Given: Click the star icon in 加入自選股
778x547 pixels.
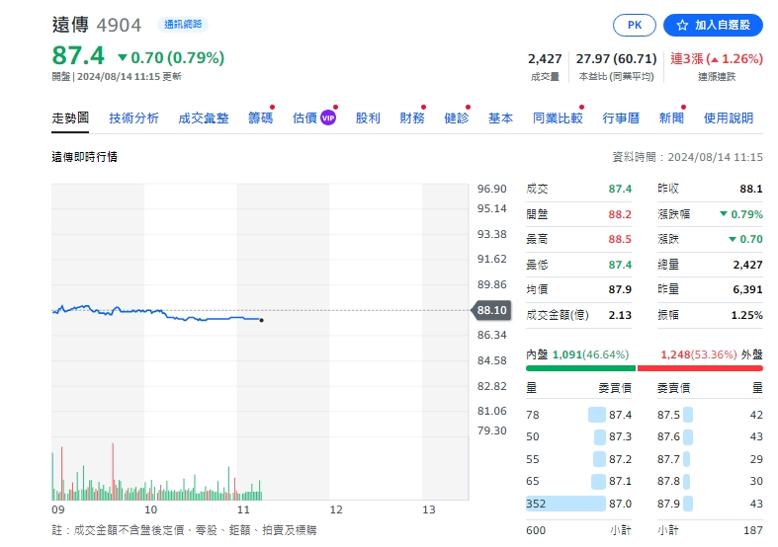Looking at the screenshot, I should tap(682, 26).
